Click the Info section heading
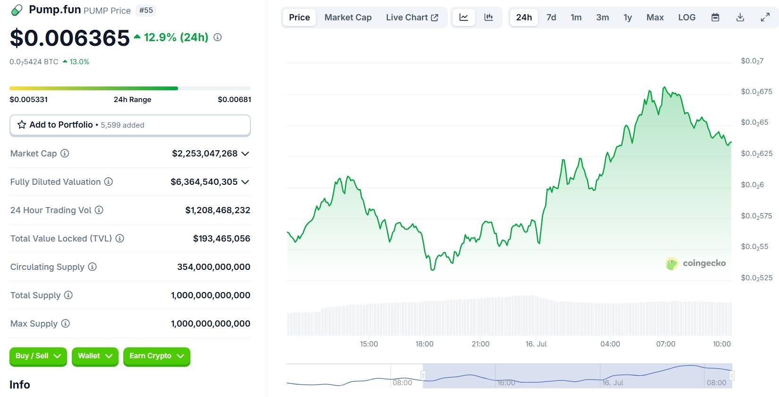Image resolution: width=779 pixels, height=397 pixels. point(20,385)
